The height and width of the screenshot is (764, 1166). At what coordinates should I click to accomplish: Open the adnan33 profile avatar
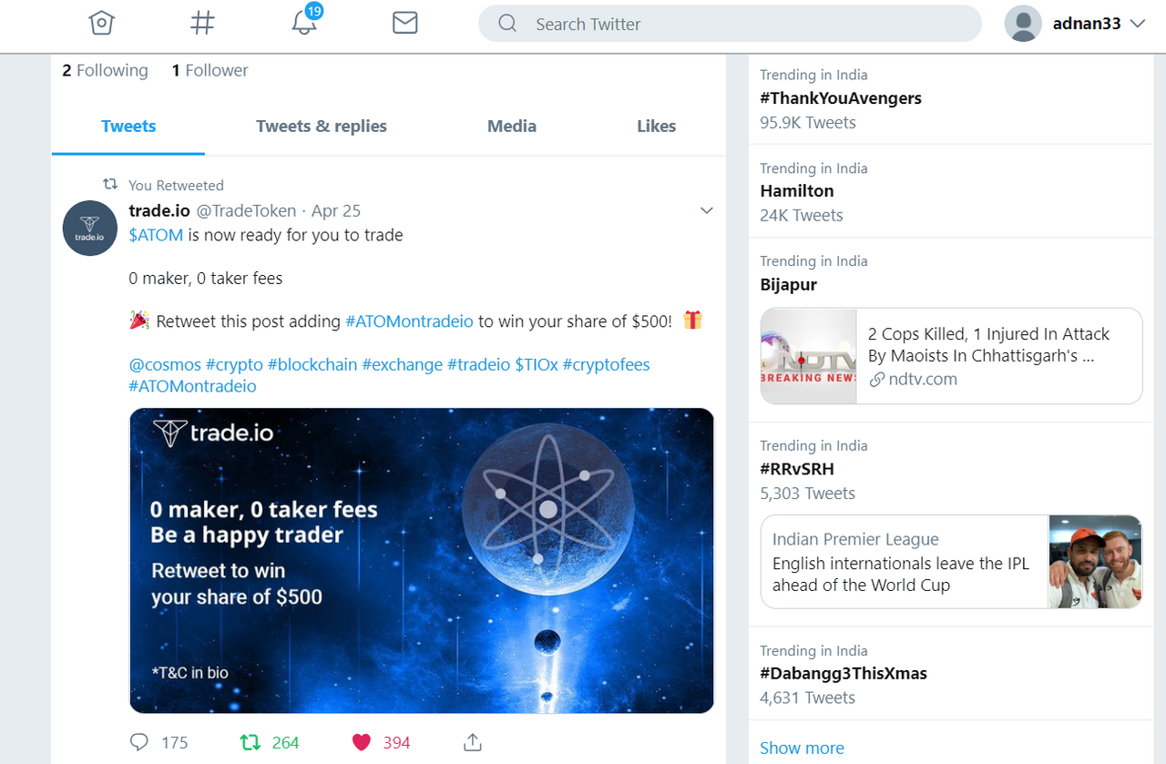pyautogui.click(x=1023, y=24)
